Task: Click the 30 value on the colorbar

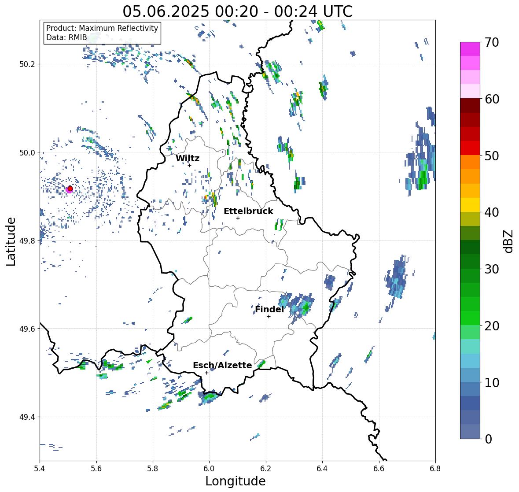Action: pos(492,269)
